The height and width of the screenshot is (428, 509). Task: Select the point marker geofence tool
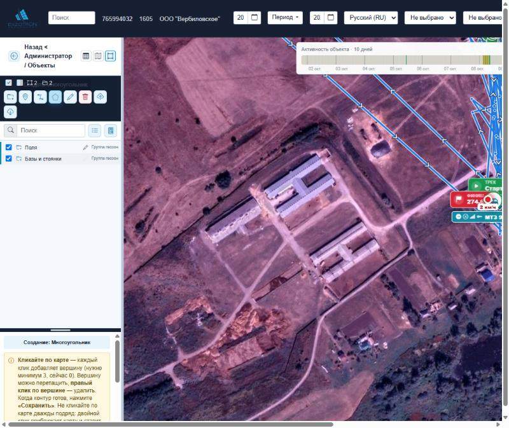pyautogui.click(x=25, y=97)
